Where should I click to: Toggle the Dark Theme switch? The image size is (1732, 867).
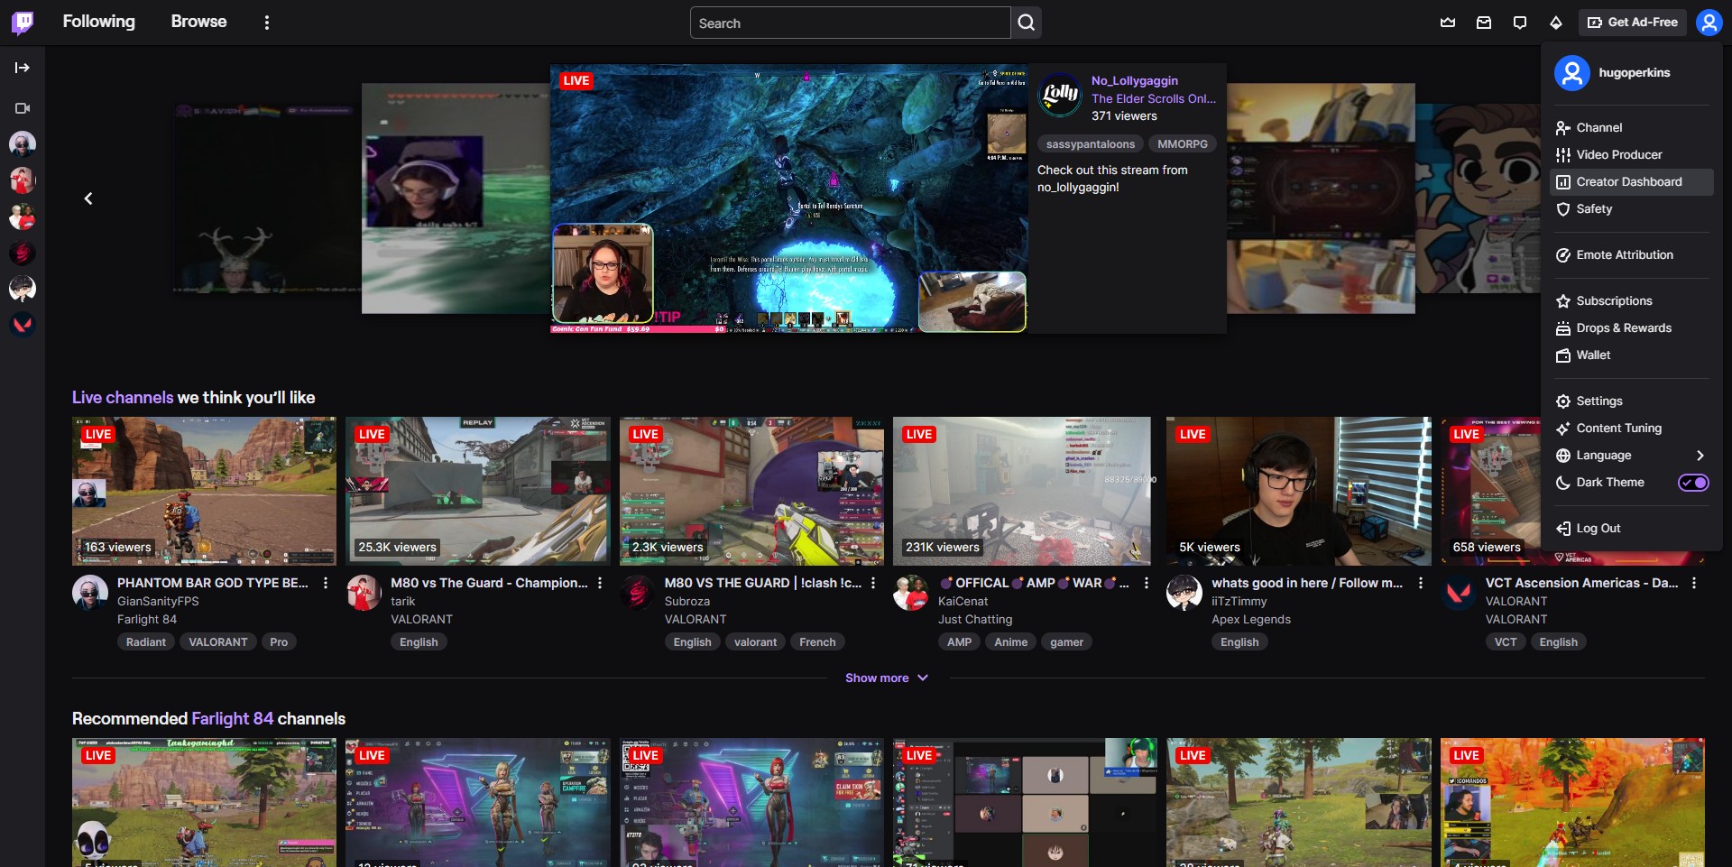coord(1693,483)
